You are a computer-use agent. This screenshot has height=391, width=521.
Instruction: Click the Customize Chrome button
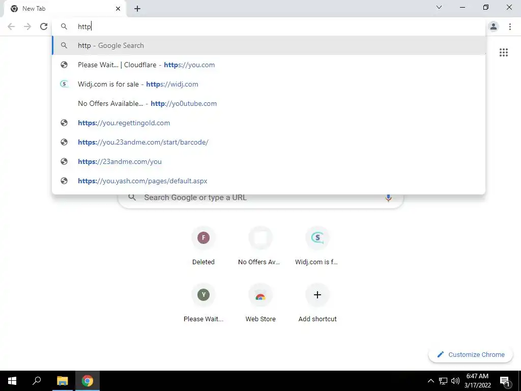click(x=471, y=354)
